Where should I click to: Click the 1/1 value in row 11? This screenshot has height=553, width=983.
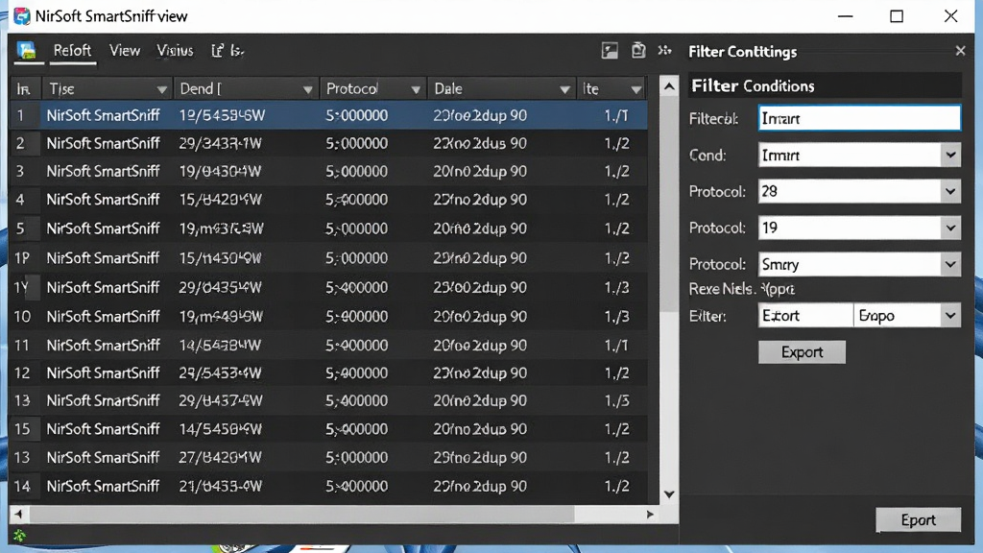(616, 346)
